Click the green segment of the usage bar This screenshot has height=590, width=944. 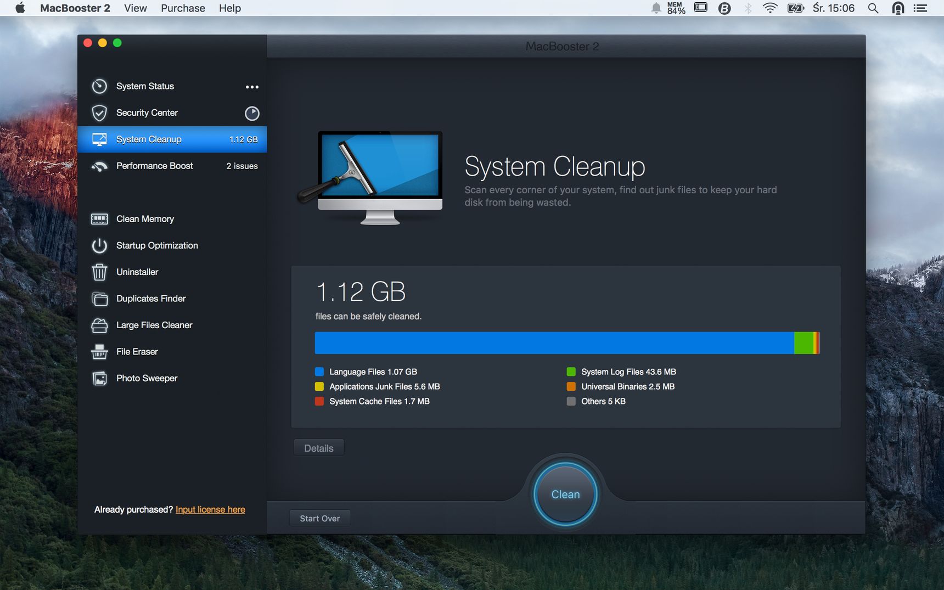point(803,343)
